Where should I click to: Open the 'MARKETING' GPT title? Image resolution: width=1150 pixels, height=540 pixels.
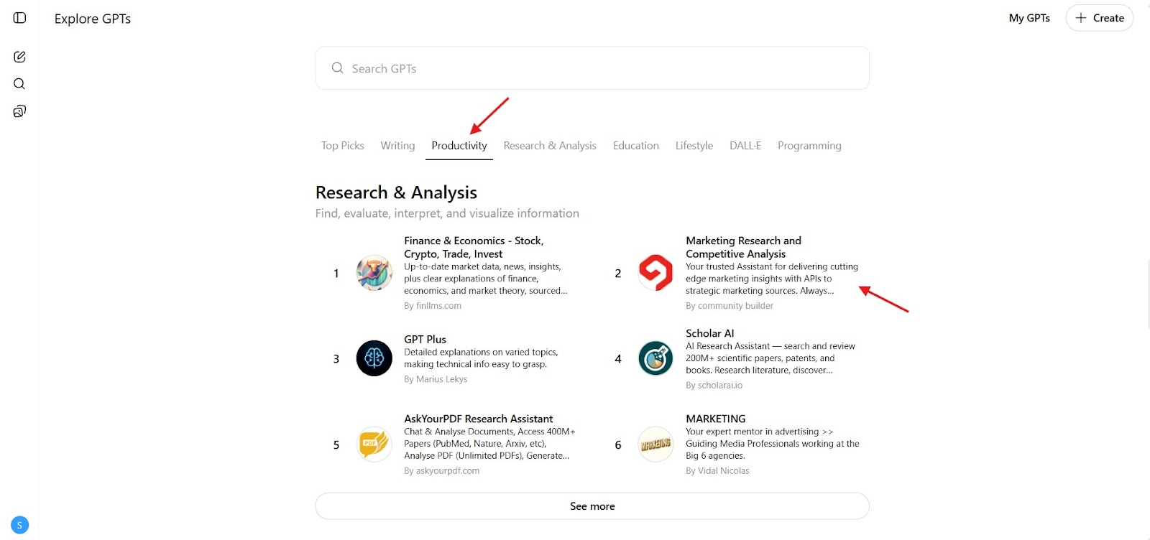716,419
